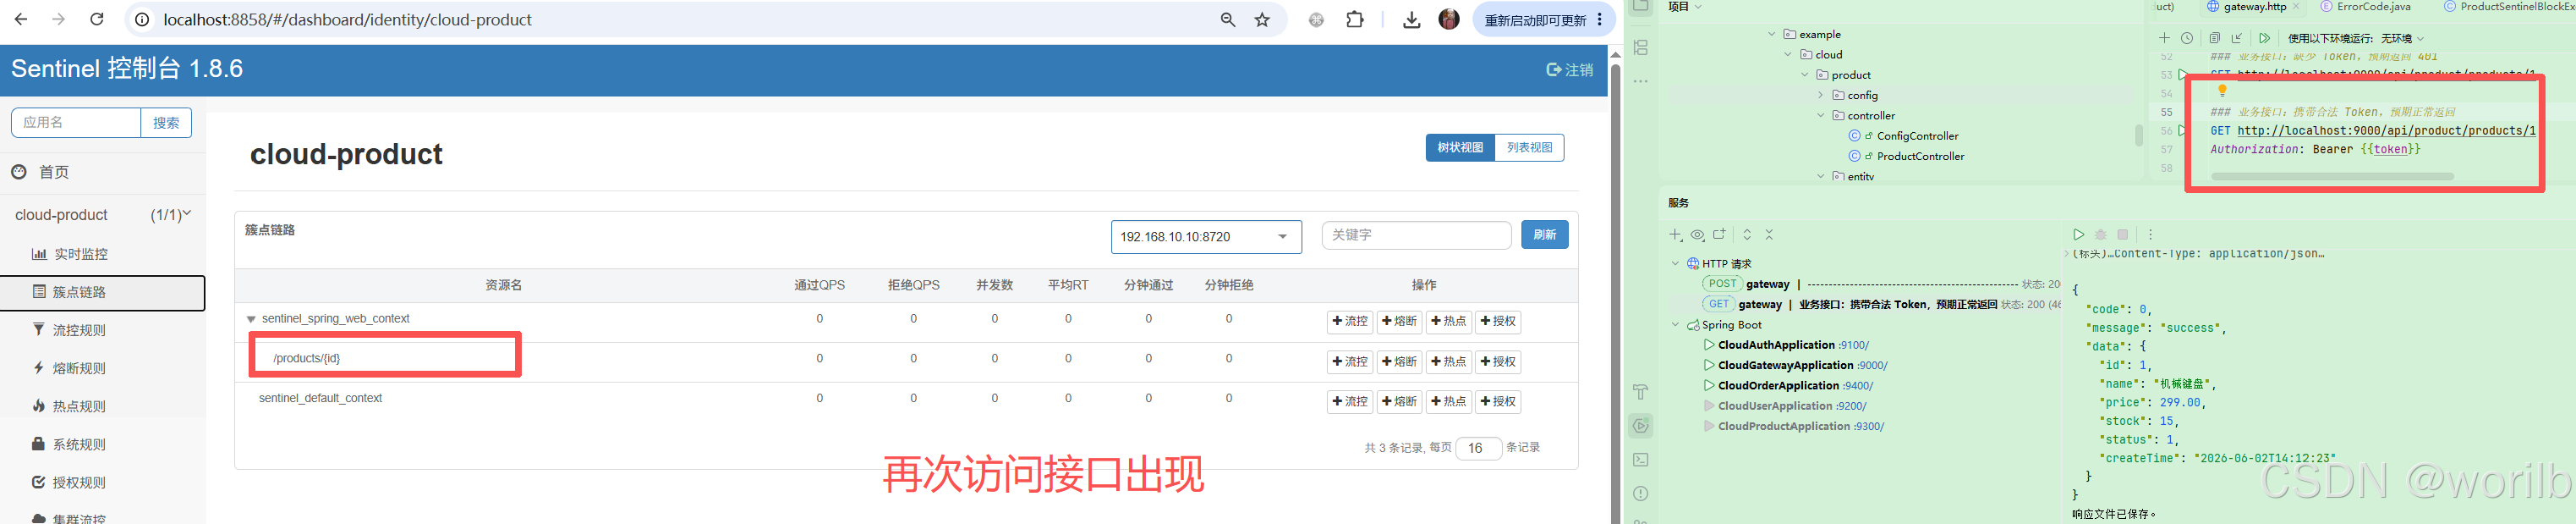Image resolution: width=2576 pixels, height=524 pixels.
Task: Open the browser zoom magnifier
Action: (x=1228, y=19)
